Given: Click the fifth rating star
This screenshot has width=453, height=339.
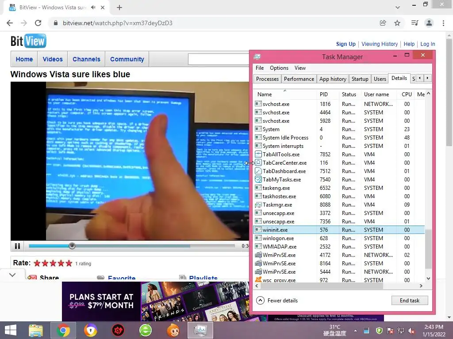Looking at the screenshot, I should (x=69, y=263).
